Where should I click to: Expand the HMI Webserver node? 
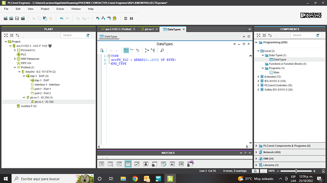click(x=15, y=59)
